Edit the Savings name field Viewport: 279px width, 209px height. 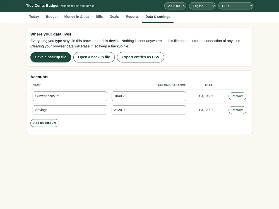(x=70, y=110)
